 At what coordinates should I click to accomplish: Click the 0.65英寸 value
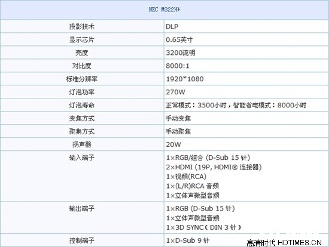[x=179, y=39]
